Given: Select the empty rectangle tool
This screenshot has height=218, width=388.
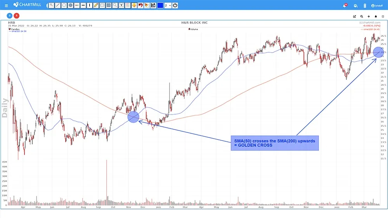Looking at the screenshot, I should click(102, 5).
